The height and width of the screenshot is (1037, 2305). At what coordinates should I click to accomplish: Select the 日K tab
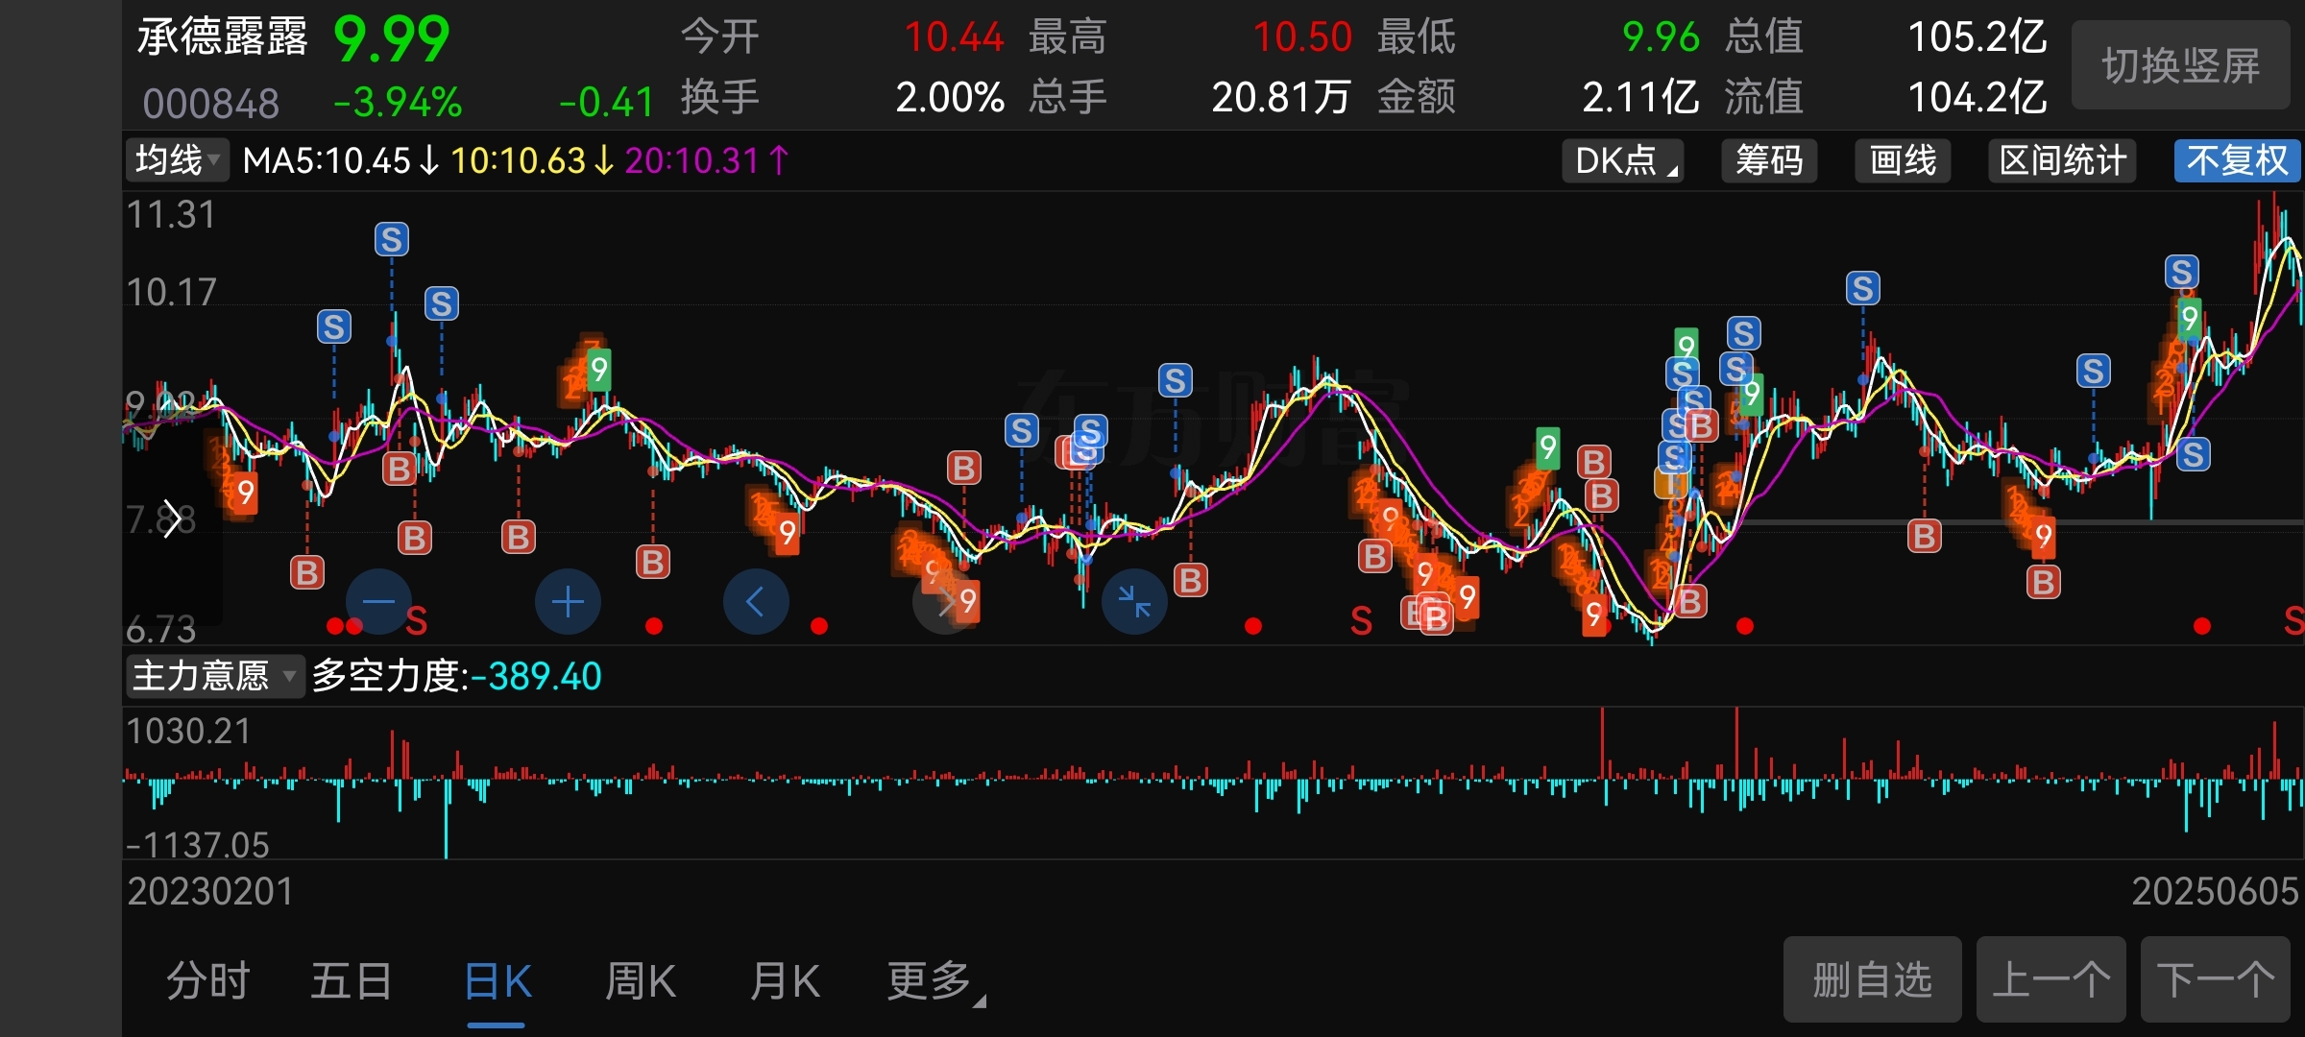(497, 981)
